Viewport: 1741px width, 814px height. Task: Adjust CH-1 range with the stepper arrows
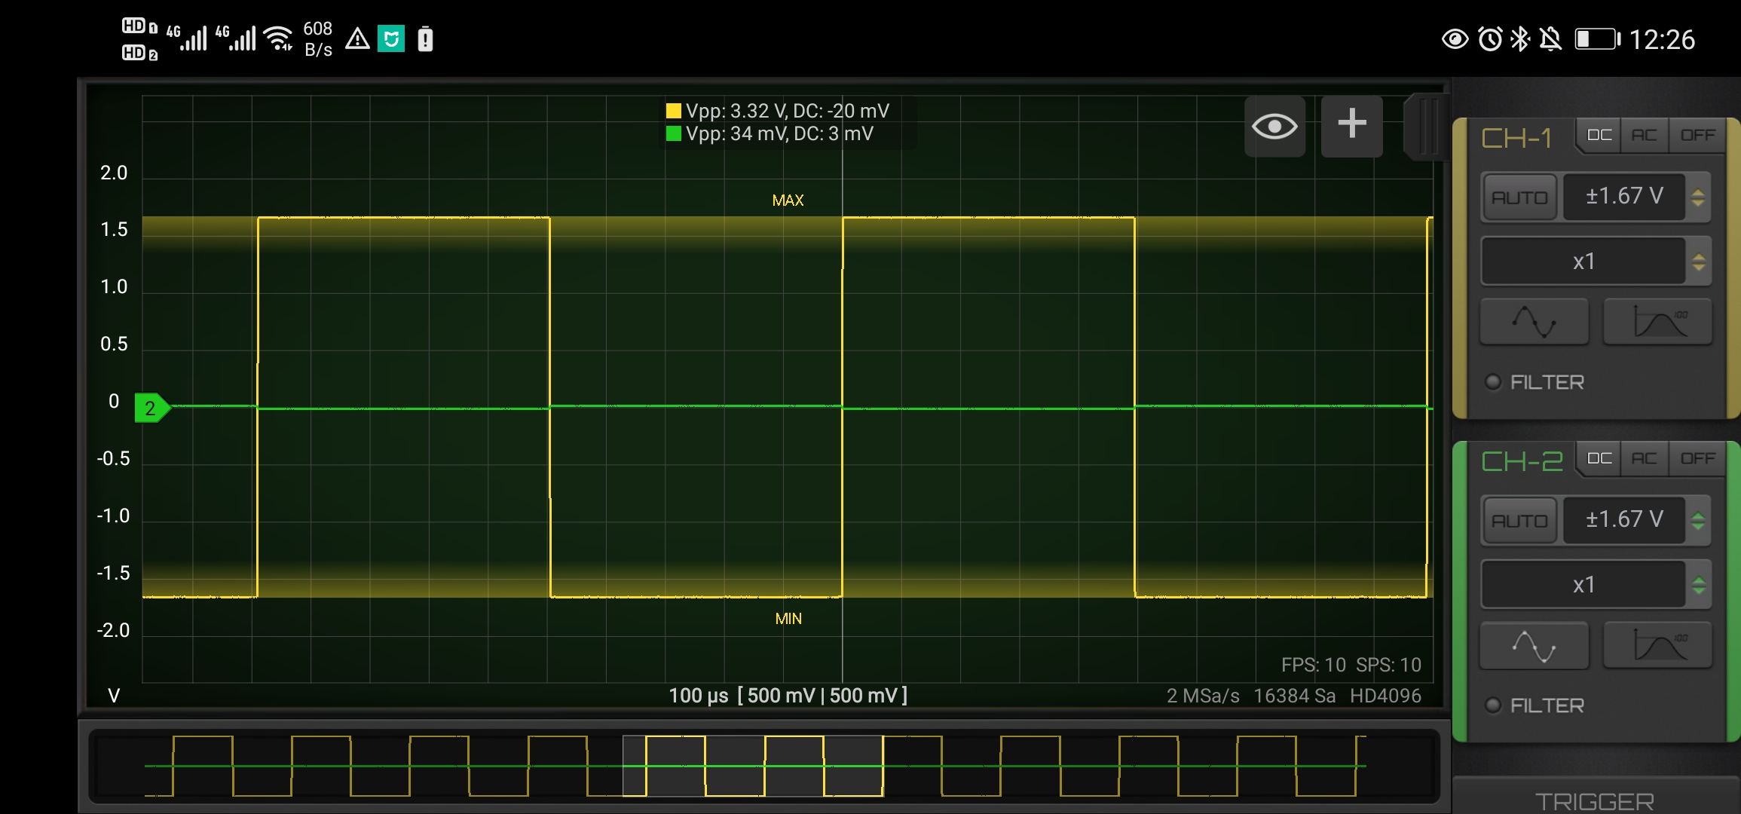pos(1698,197)
